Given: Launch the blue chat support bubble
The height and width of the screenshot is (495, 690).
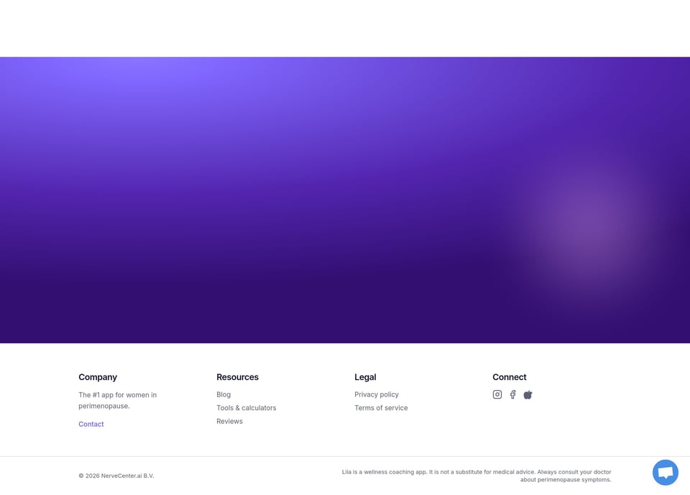Looking at the screenshot, I should click(666, 473).
